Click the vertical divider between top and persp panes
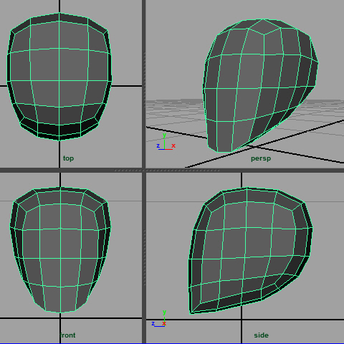The height and width of the screenshot is (344, 344). [x=144, y=84]
